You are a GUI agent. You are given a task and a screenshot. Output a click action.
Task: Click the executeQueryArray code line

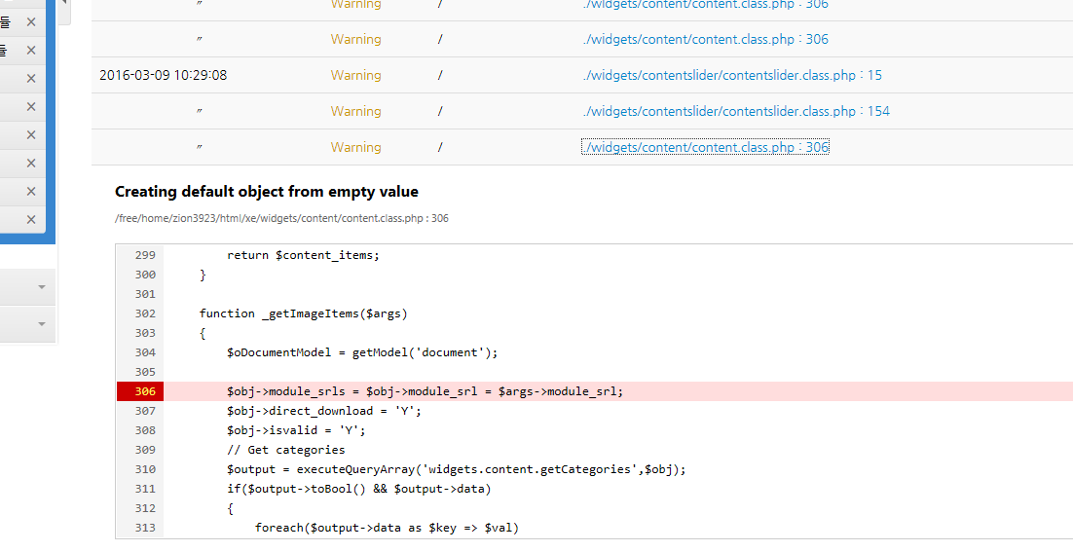[456, 469]
